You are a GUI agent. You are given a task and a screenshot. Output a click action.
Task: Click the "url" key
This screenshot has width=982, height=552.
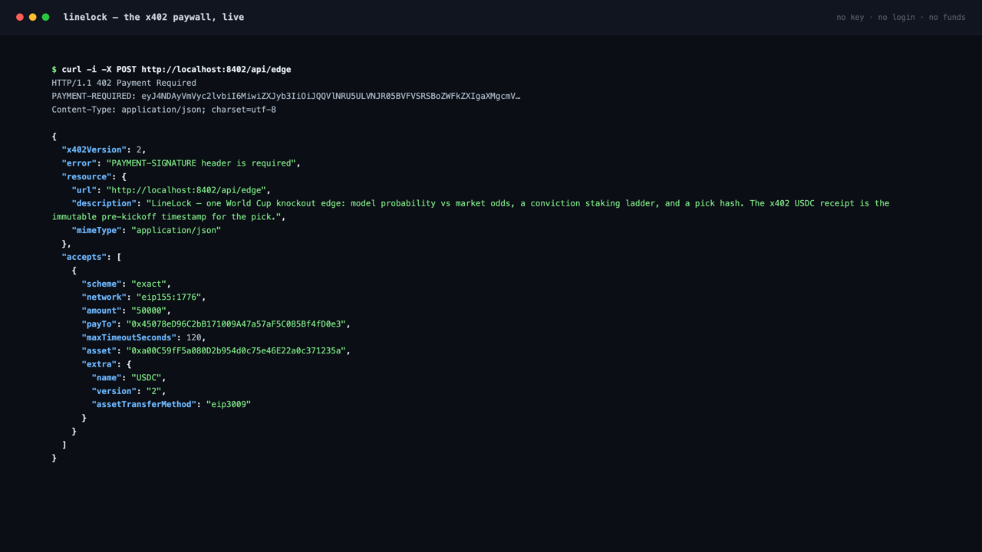point(84,190)
